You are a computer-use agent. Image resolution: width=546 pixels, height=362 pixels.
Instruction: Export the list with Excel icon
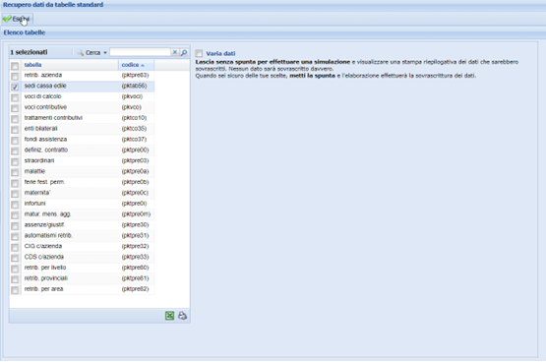pyautogui.click(x=169, y=316)
